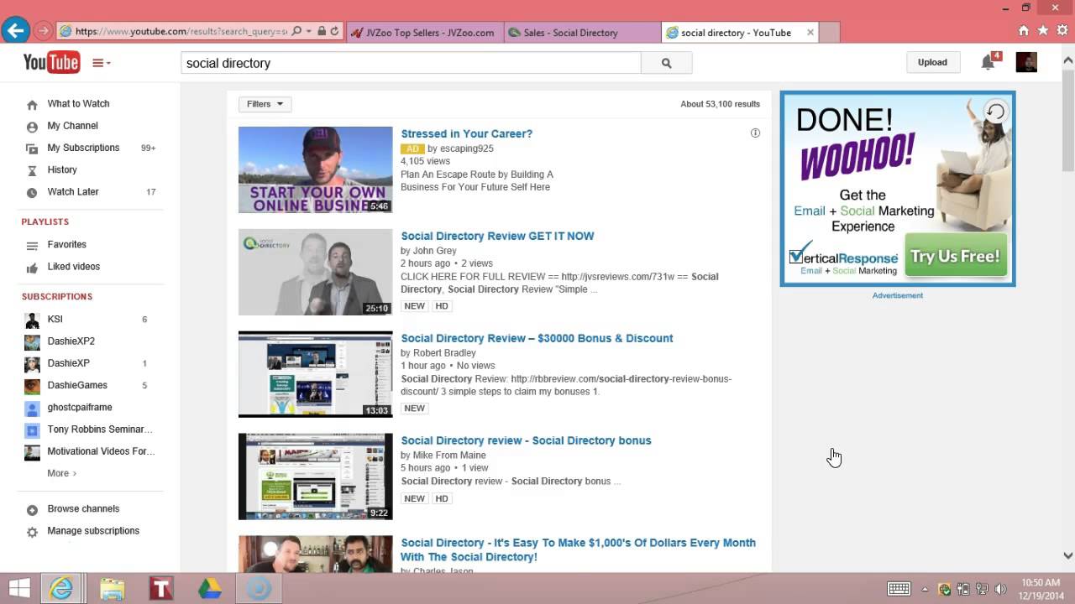Click the PLAYLISTS heading

45,221
